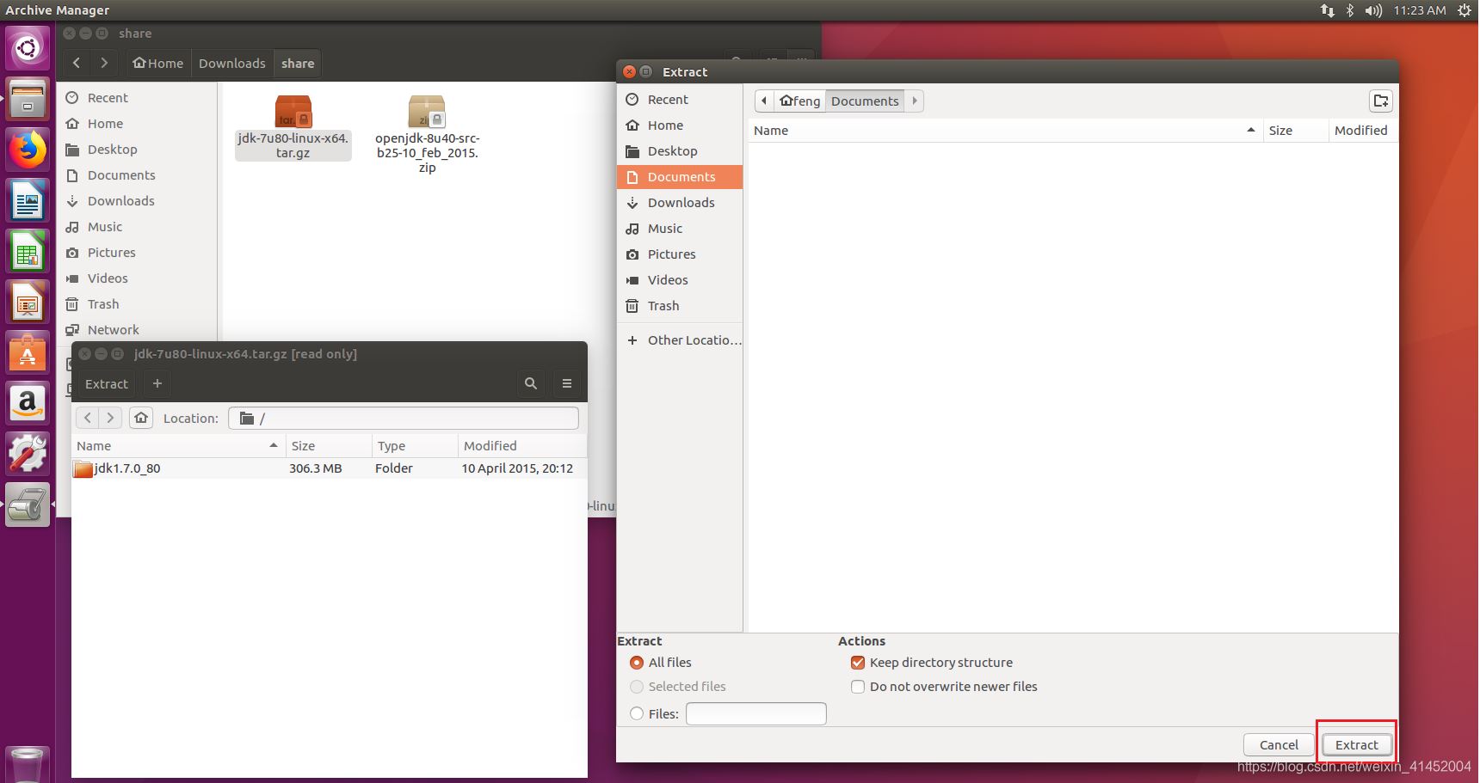Screen dimensions: 1480x783
Task: Add files with the plus toolbar button
Action: 157,384
